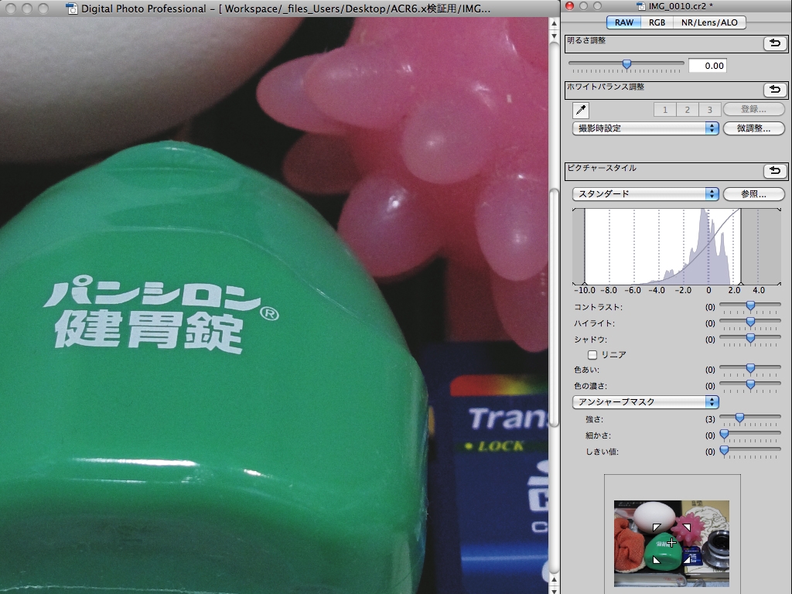Screen dimensions: 792x594
Task: Click the scroll down arrow of image window
Action: [x=554, y=590]
